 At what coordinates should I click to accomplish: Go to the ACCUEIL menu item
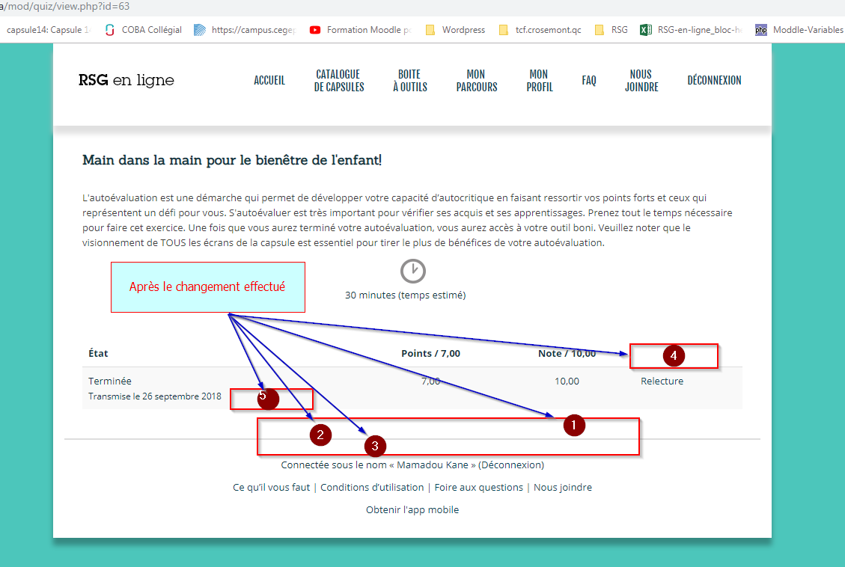point(269,81)
